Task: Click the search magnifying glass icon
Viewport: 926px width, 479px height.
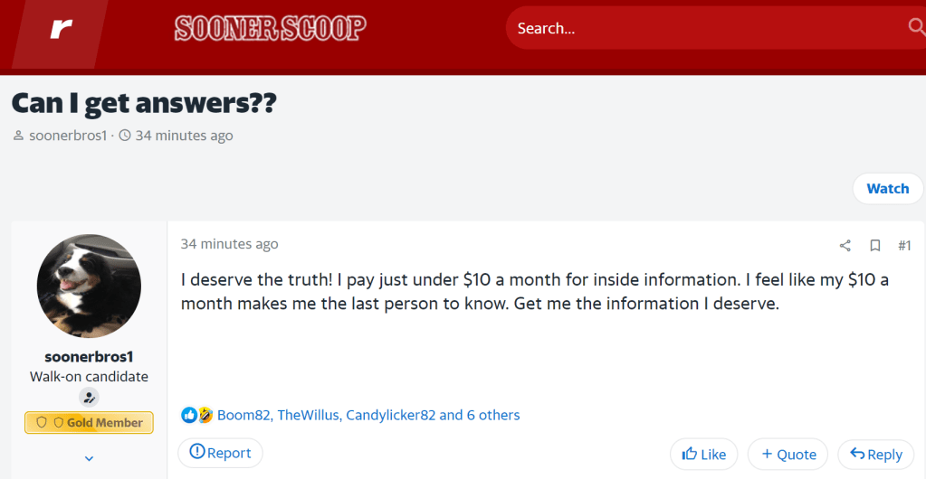Action: tap(916, 27)
